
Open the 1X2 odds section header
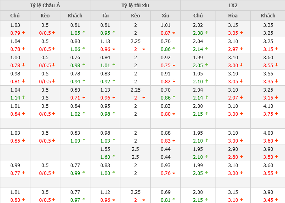tap(232, 5)
